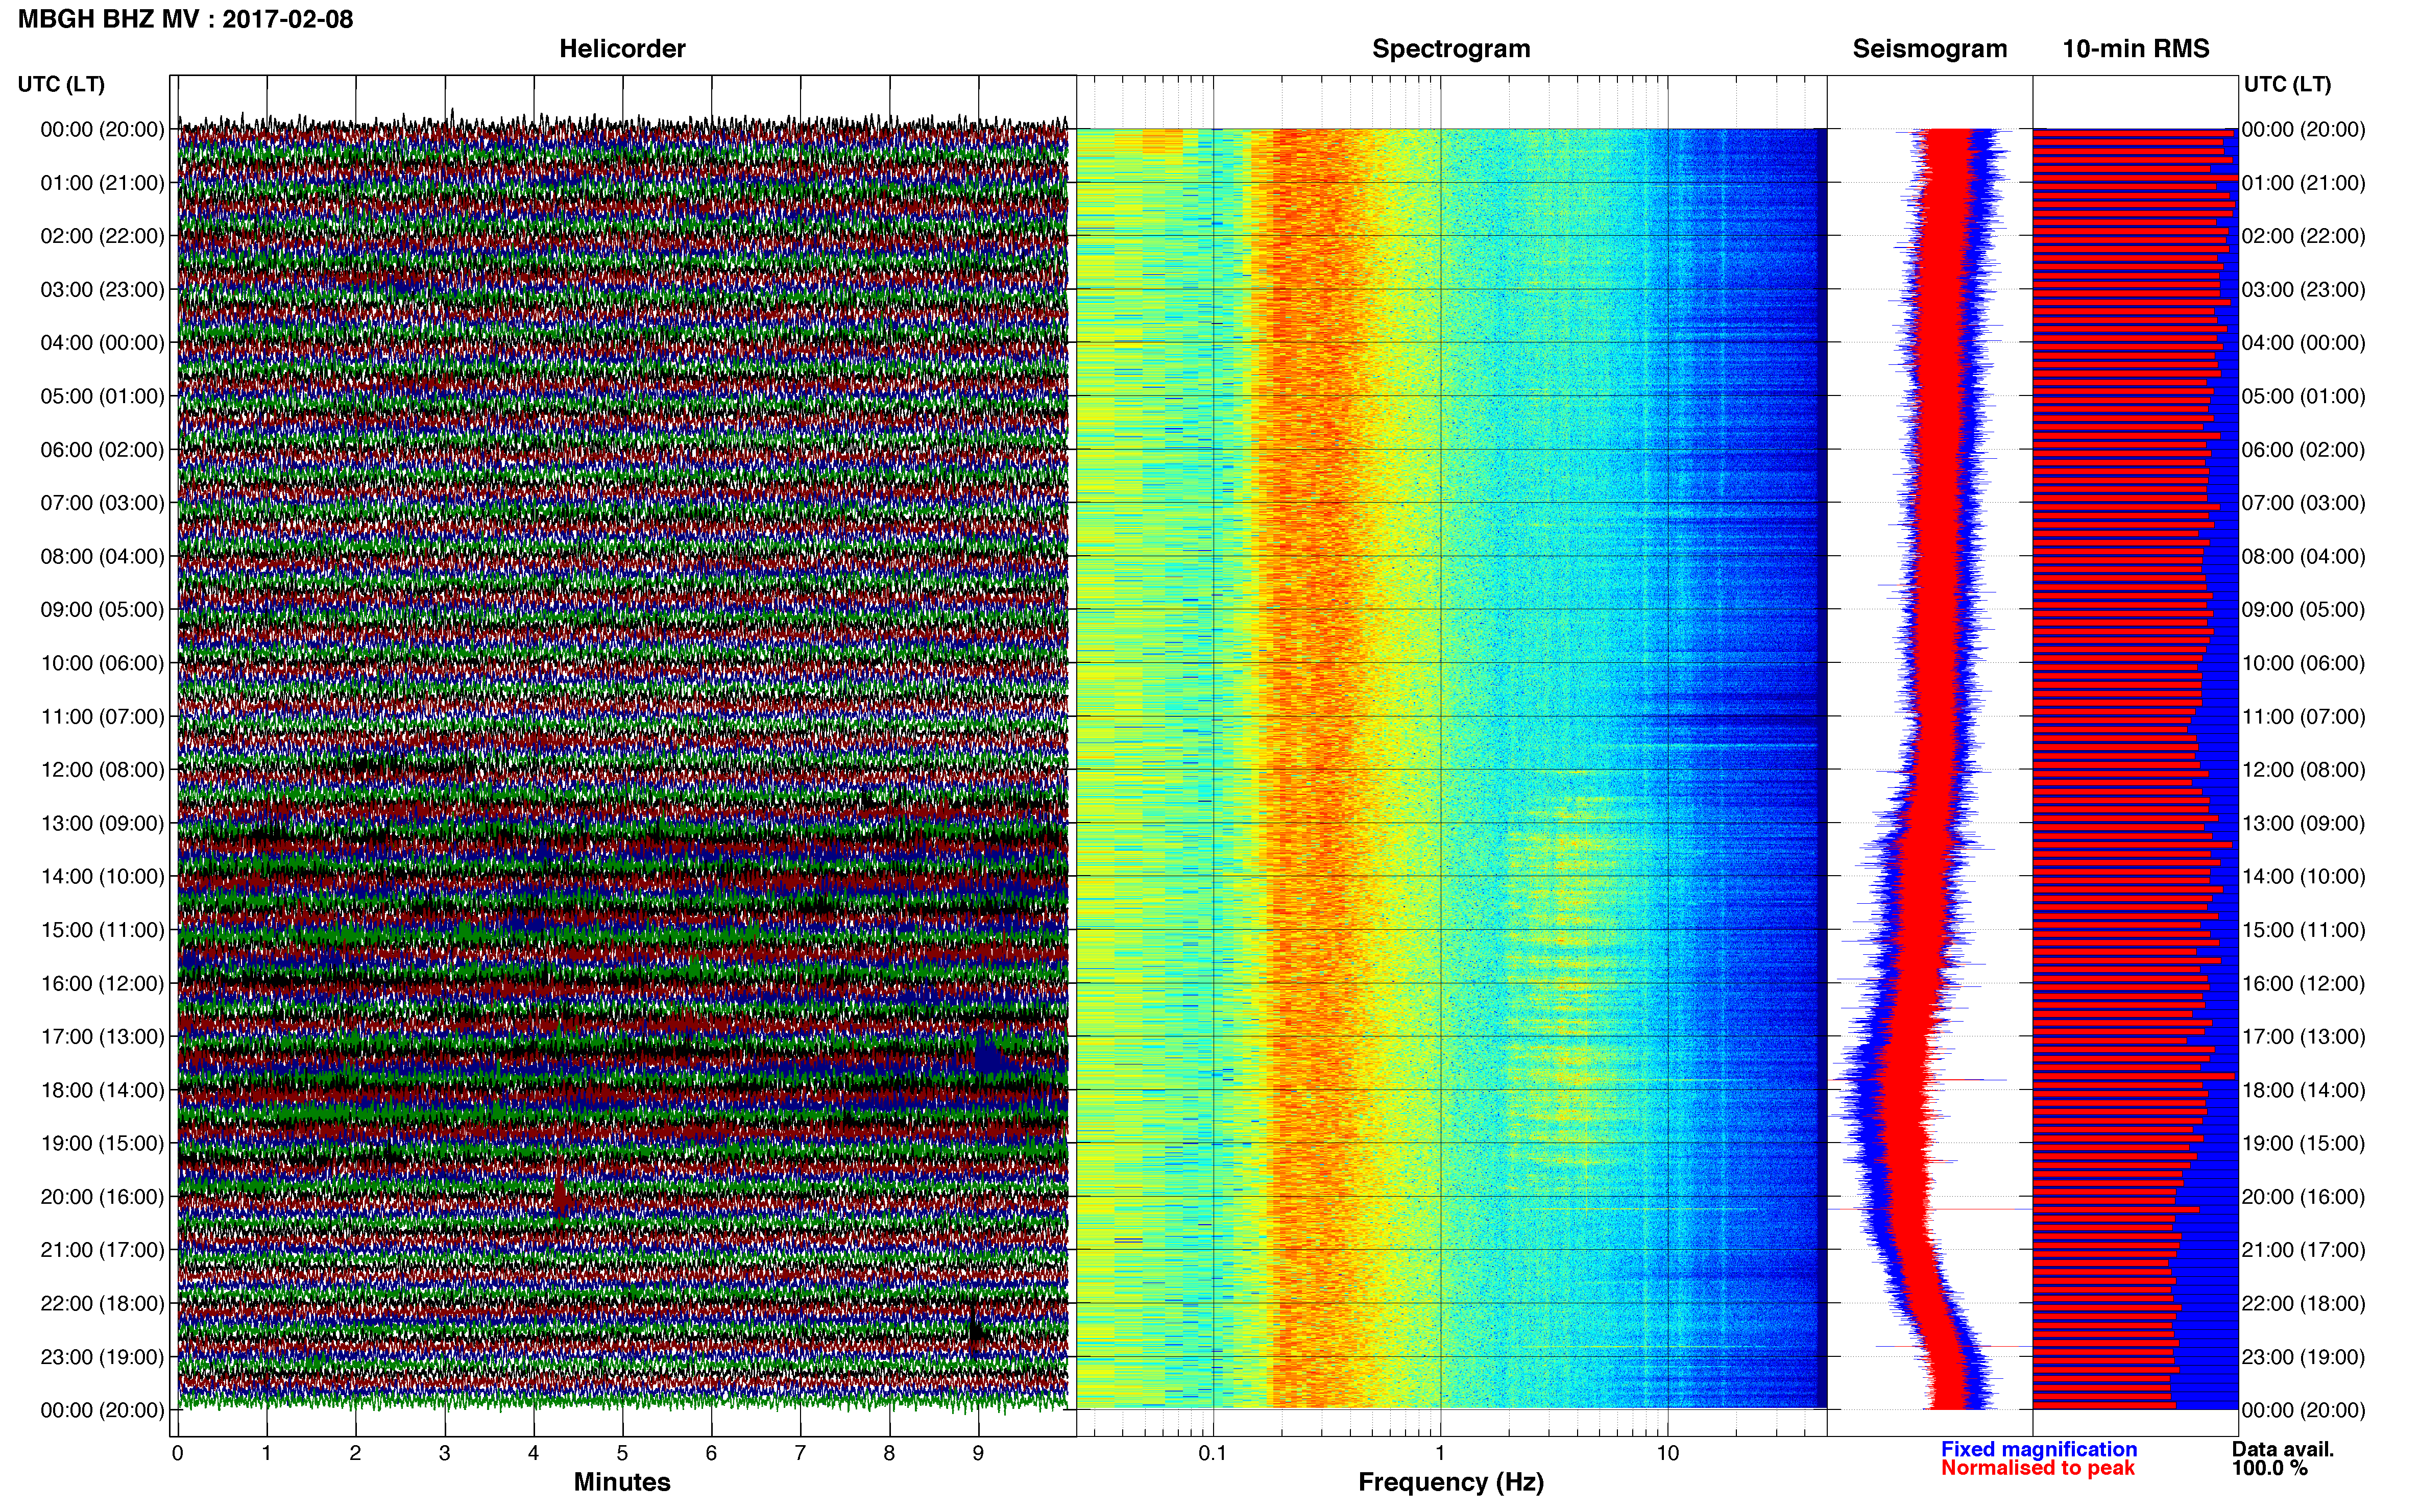Click right-side time label '12:00 (08:00)'
This screenshot has height=1512, width=2420.
tap(2303, 770)
